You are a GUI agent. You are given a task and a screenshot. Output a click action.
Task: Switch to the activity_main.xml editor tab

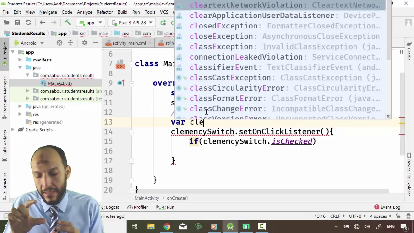pos(129,43)
